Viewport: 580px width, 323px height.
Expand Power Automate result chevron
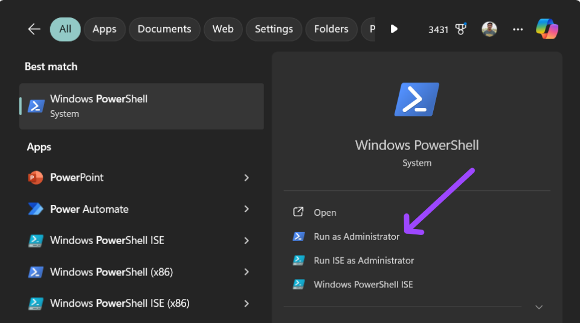(x=246, y=209)
